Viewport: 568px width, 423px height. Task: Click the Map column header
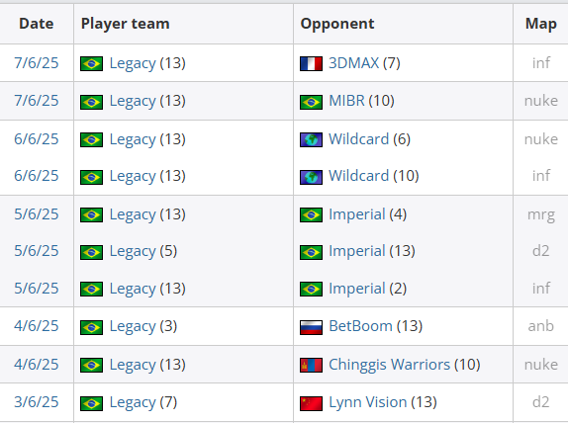[541, 24]
